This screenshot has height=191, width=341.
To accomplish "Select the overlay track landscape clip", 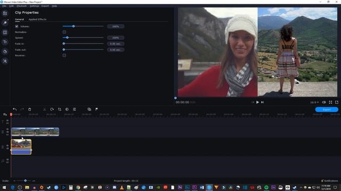I will pos(35,132).
